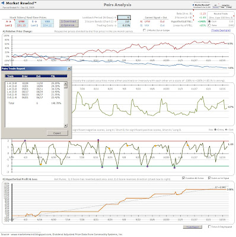This screenshot has height=237, width=236.
Task: Select the trade row with 21.76% P&L
Action: click(34, 95)
